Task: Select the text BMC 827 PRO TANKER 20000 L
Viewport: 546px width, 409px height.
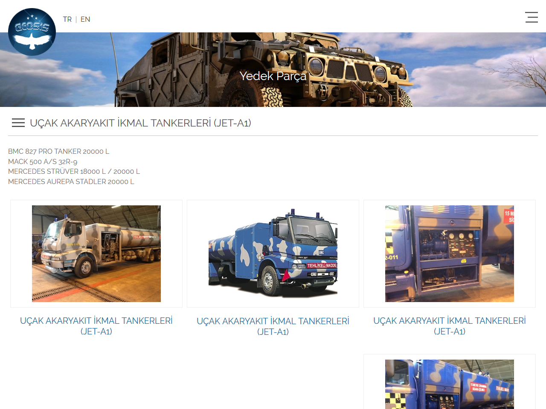Action: click(58, 151)
